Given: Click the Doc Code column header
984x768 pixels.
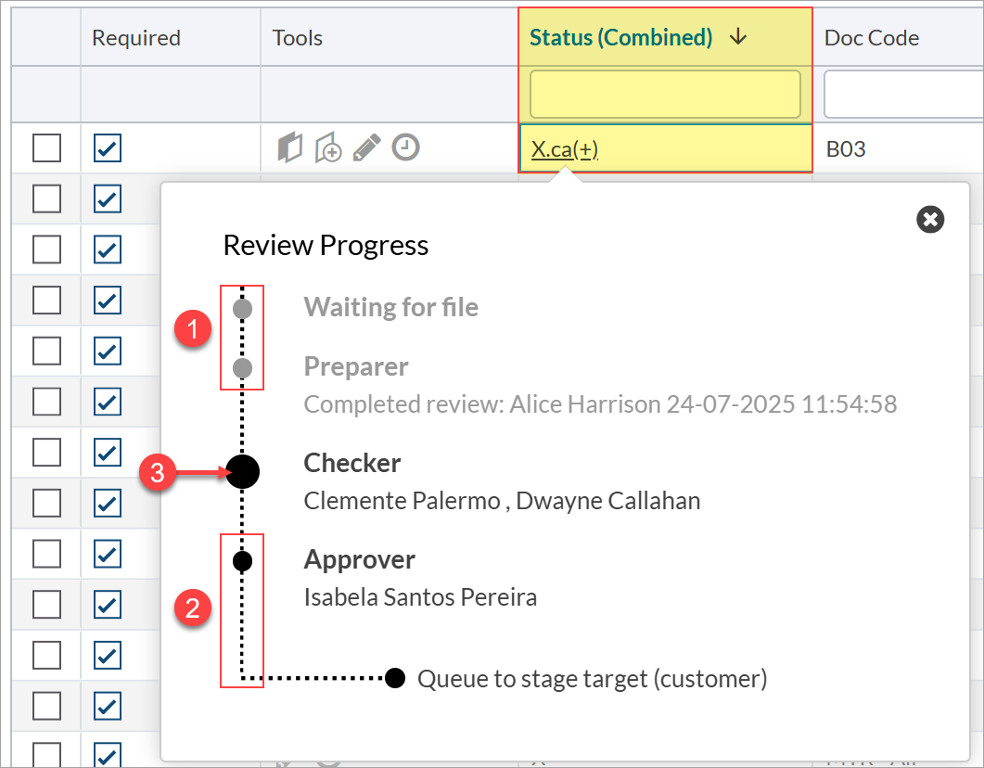Looking at the screenshot, I should coord(871,38).
